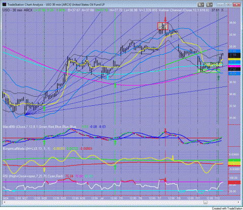Minimize the Chart Analysis window

[x=221, y=5]
